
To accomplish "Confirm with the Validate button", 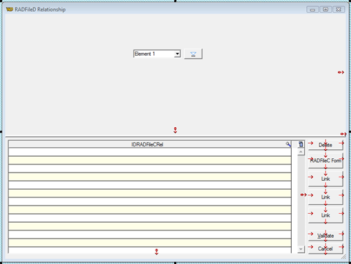I will [326, 236].
